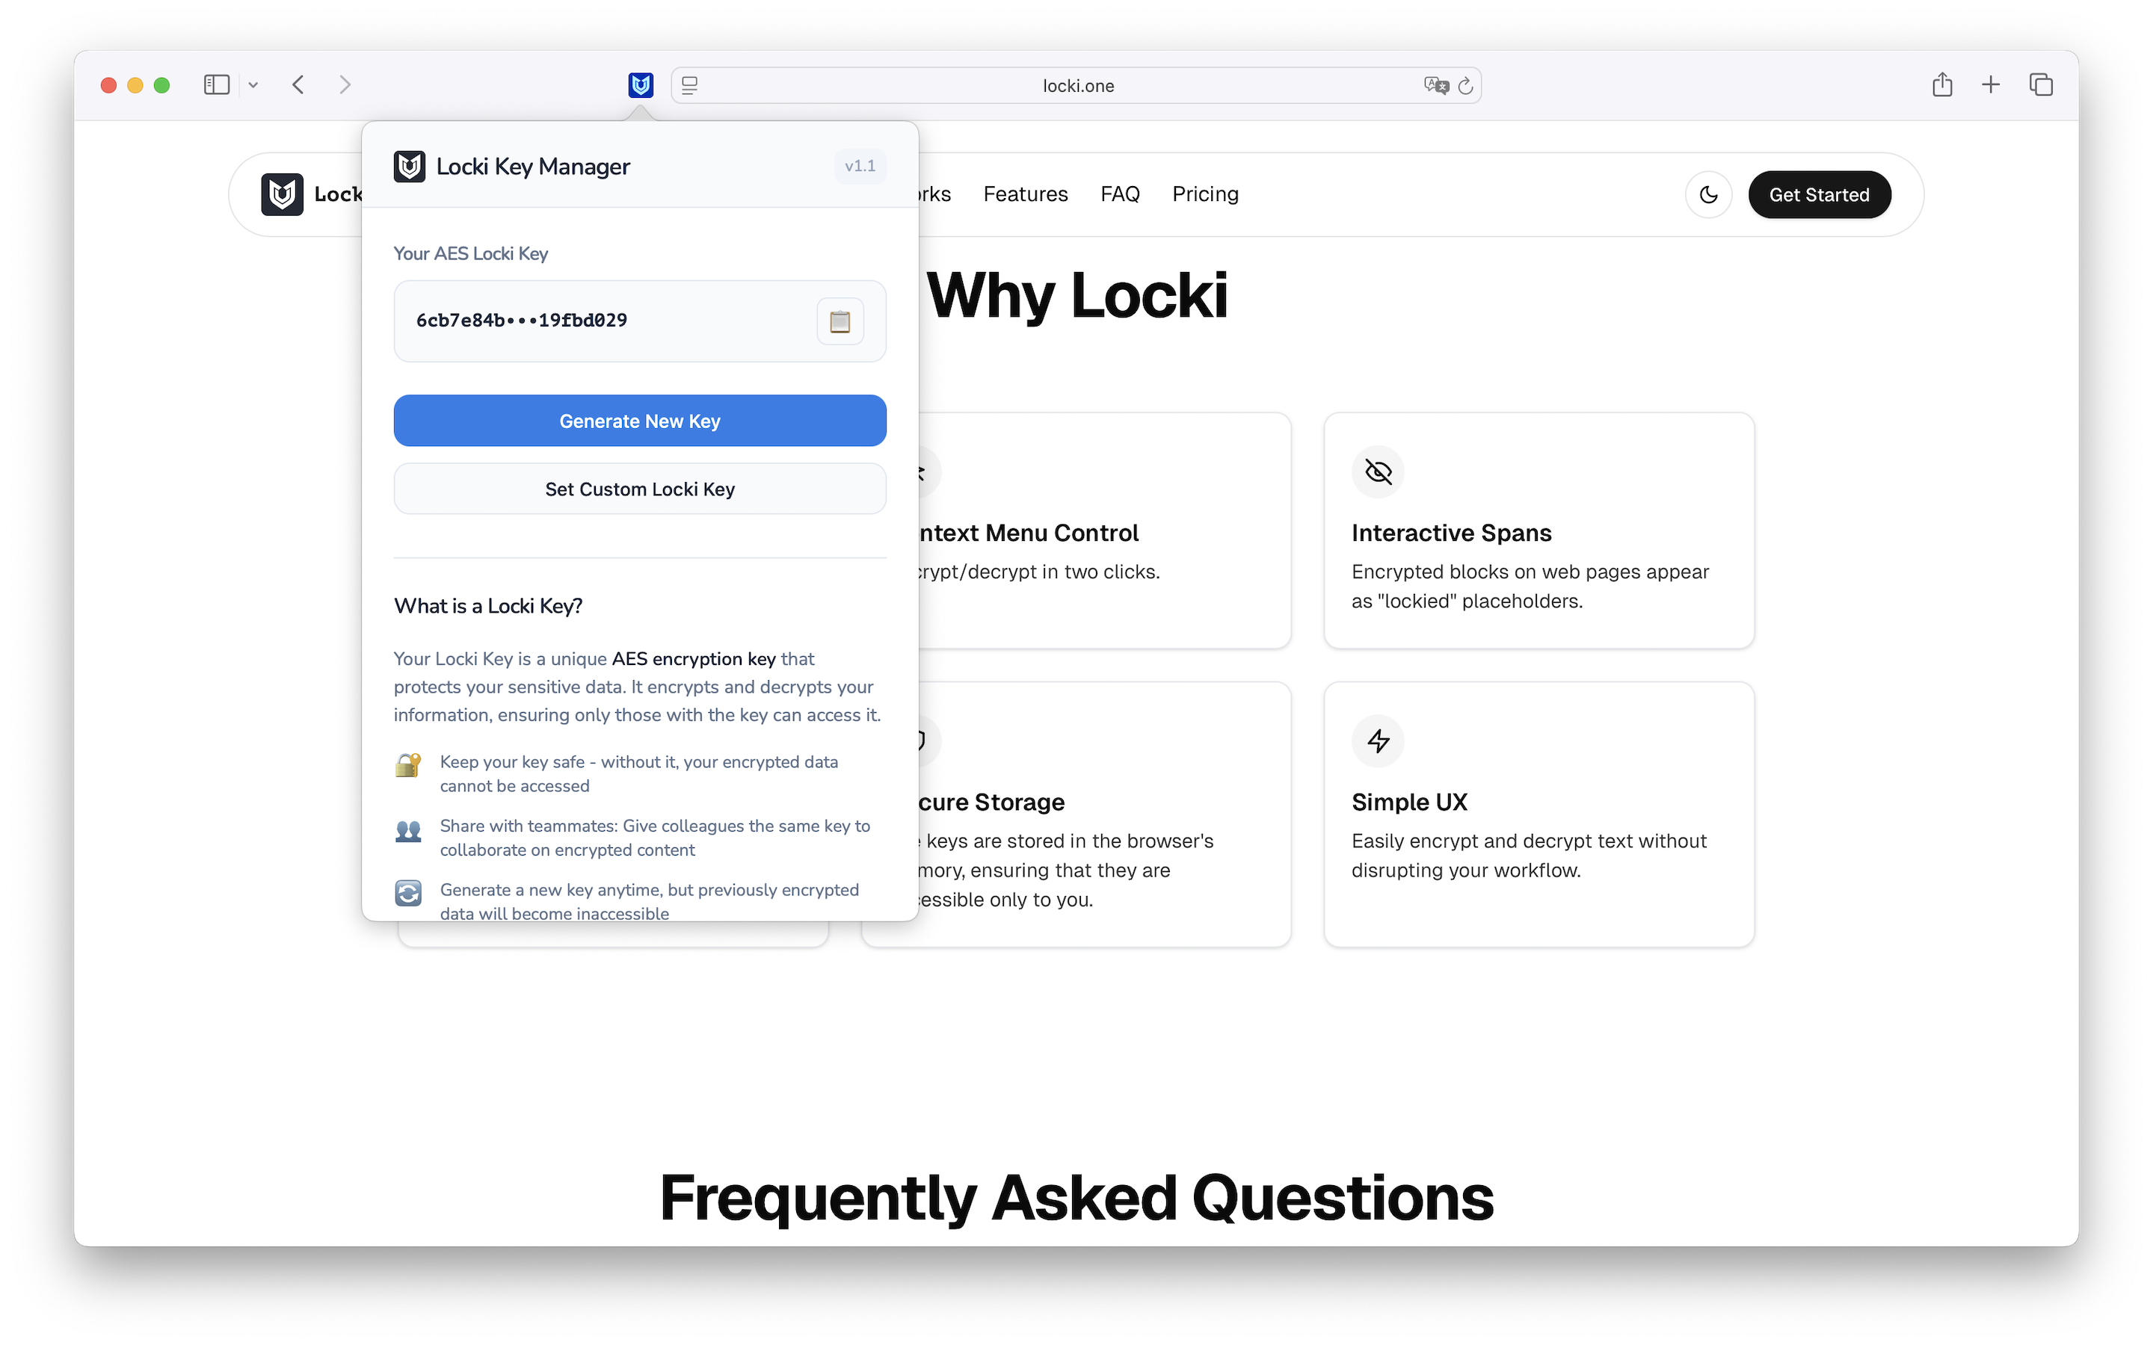Click Set Custom Locki Key button

pos(640,489)
